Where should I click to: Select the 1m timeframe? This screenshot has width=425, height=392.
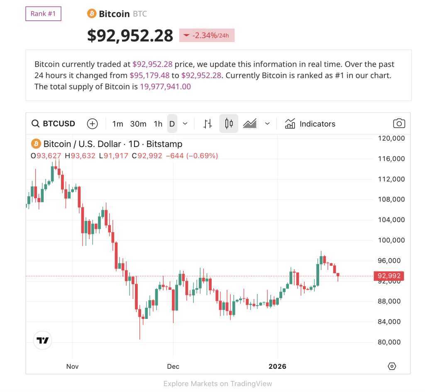(x=117, y=124)
